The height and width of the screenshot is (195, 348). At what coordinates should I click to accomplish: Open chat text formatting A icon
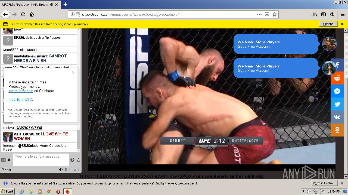point(78,160)
